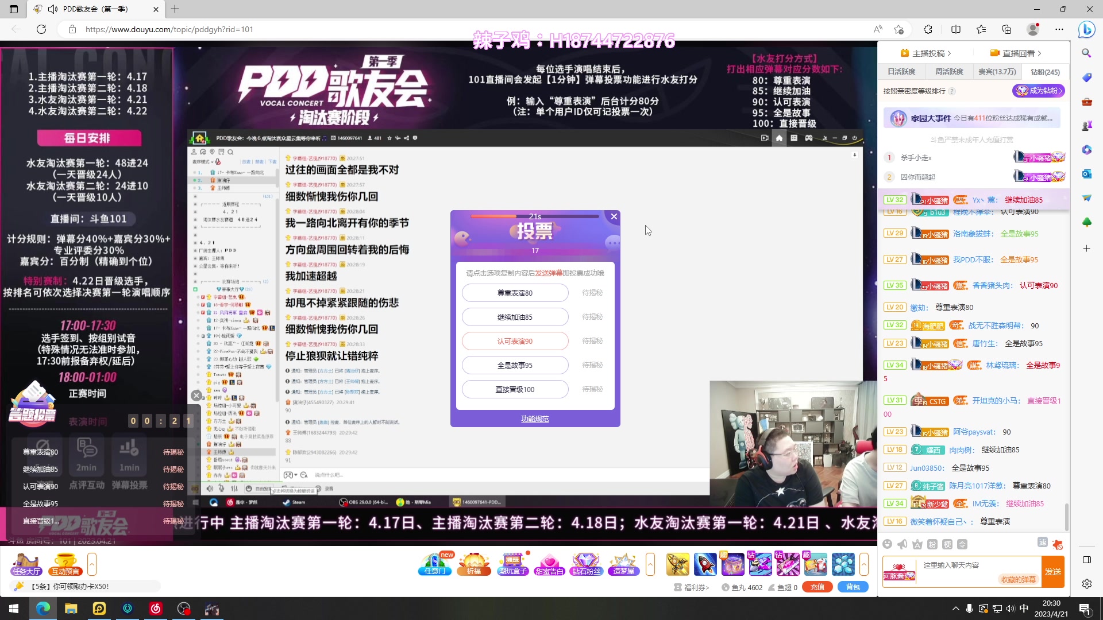Open the 潮玩盒子 toy box icon
Image resolution: width=1103 pixels, height=620 pixels.
pos(512,564)
